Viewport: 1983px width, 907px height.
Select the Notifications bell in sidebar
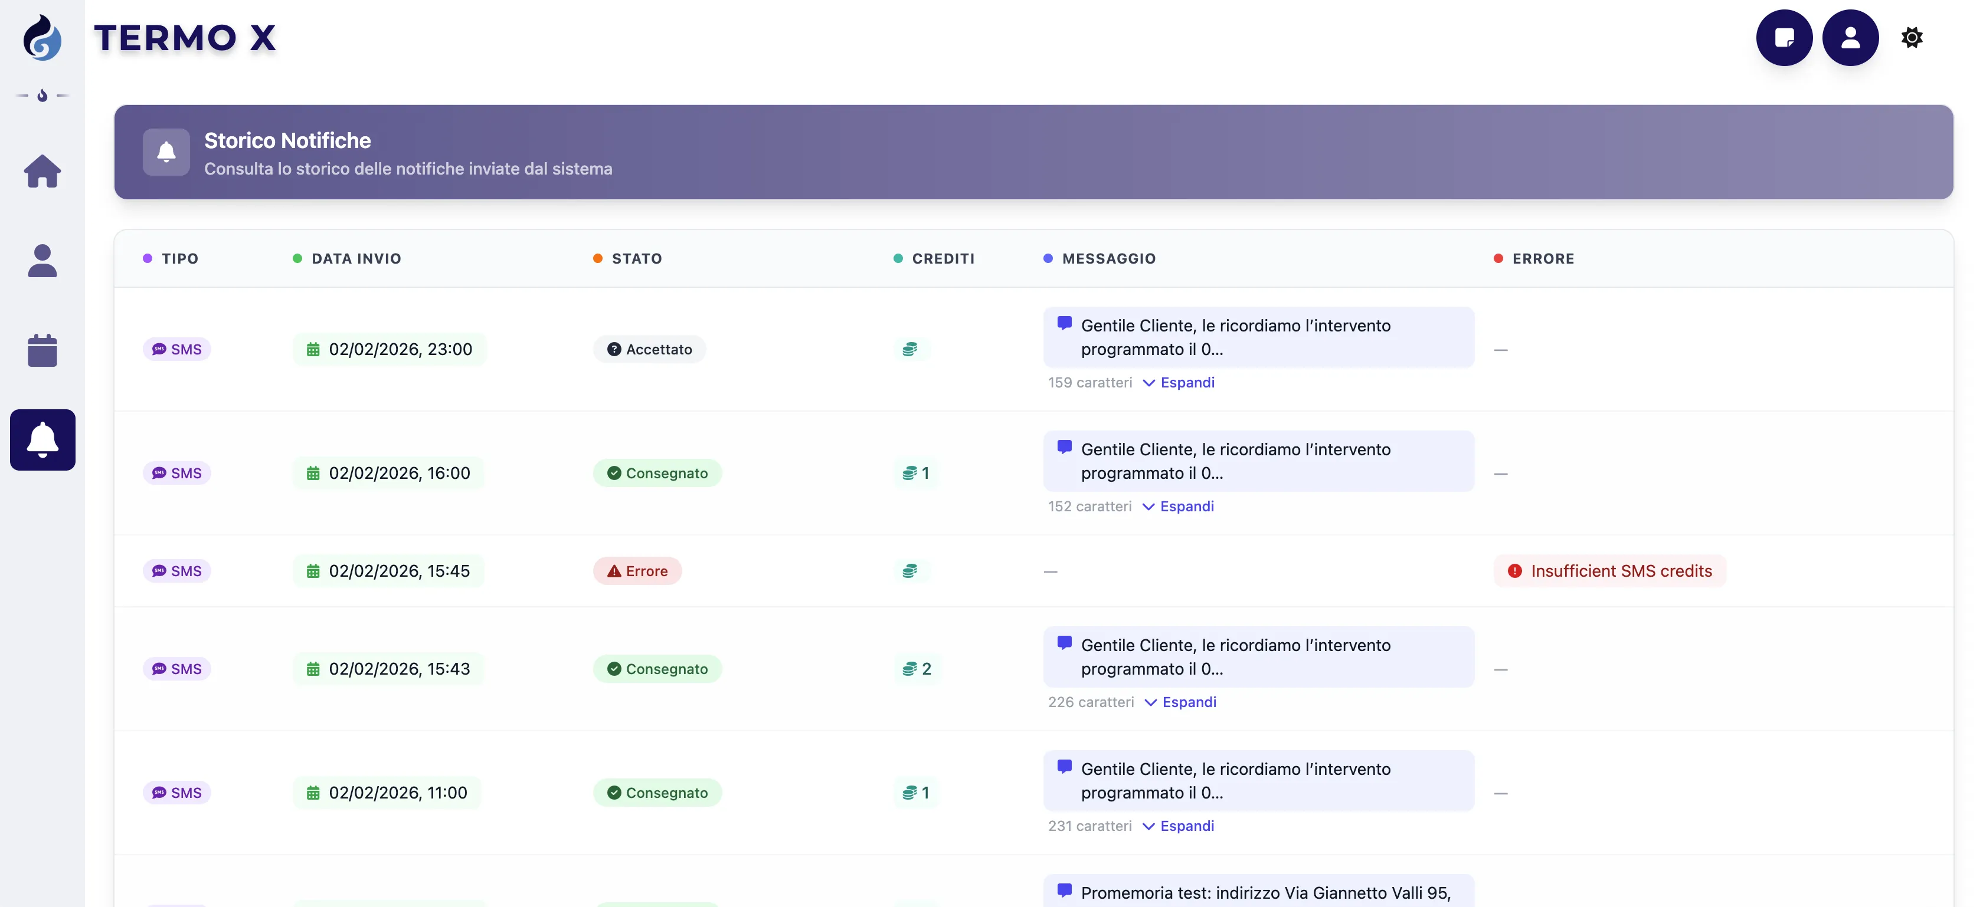[42, 440]
